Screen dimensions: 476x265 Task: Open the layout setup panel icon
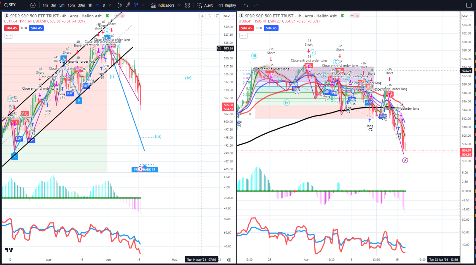[x=469, y=5]
